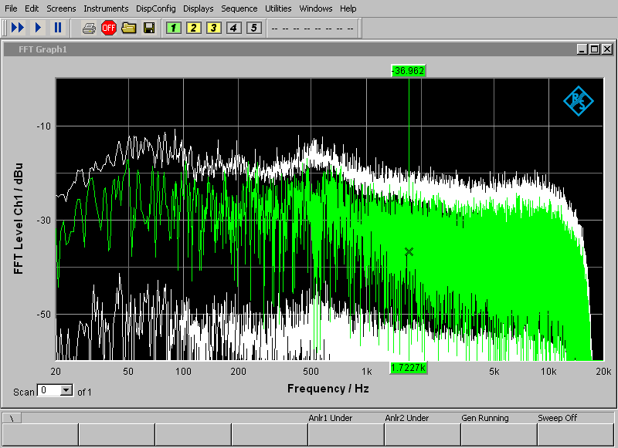Click the FFT Graph1 title bar

(290, 49)
